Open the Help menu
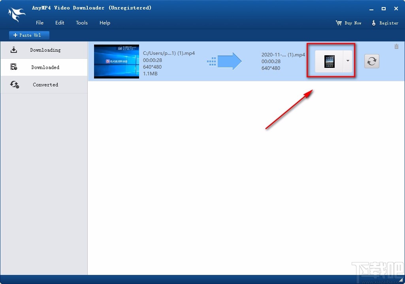Viewport: 405px width, 284px height. point(105,22)
